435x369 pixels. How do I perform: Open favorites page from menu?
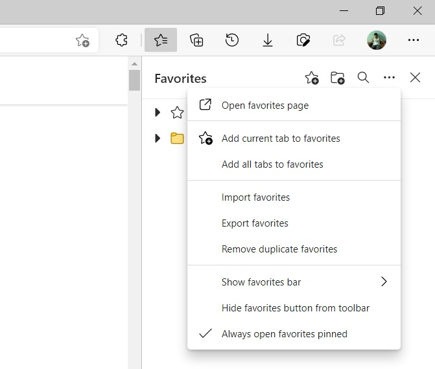tap(265, 106)
